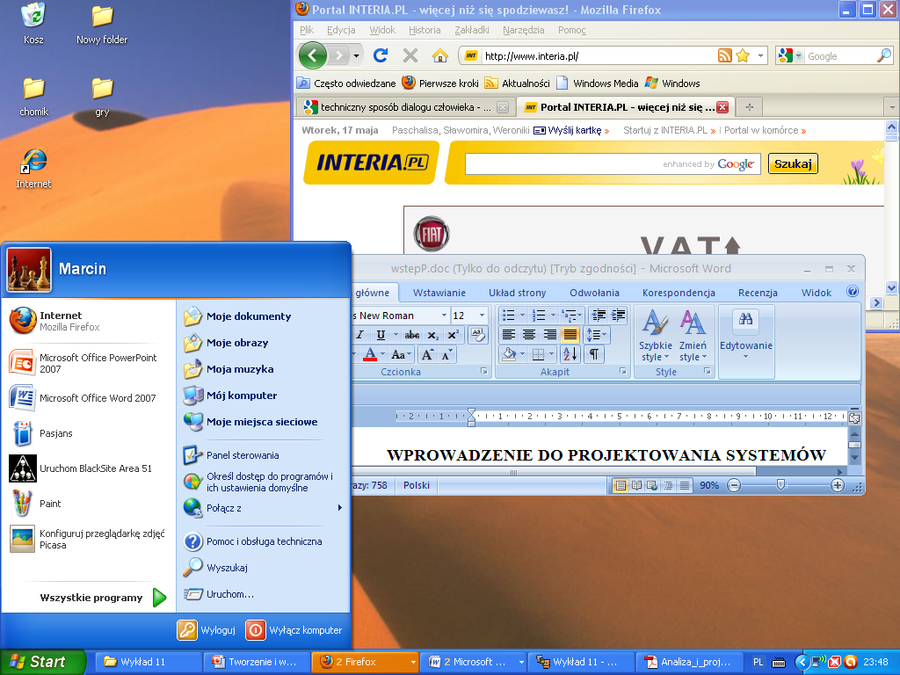Open Recenzja ribbon tab in Word

(x=758, y=293)
